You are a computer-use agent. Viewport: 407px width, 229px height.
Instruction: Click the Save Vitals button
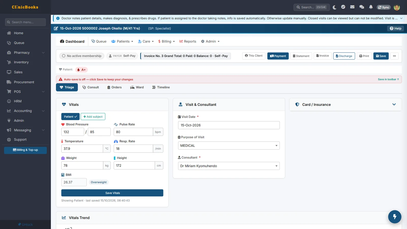tap(112, 193)
